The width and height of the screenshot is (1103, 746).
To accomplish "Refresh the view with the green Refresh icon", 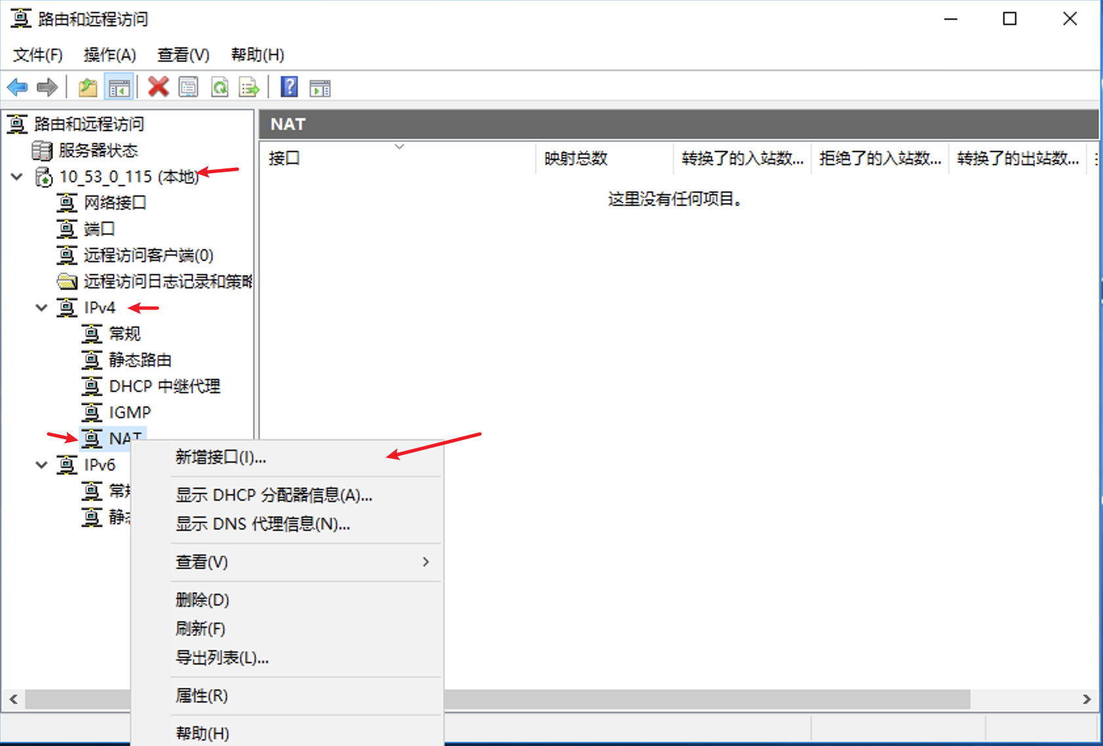I will 219,87.
